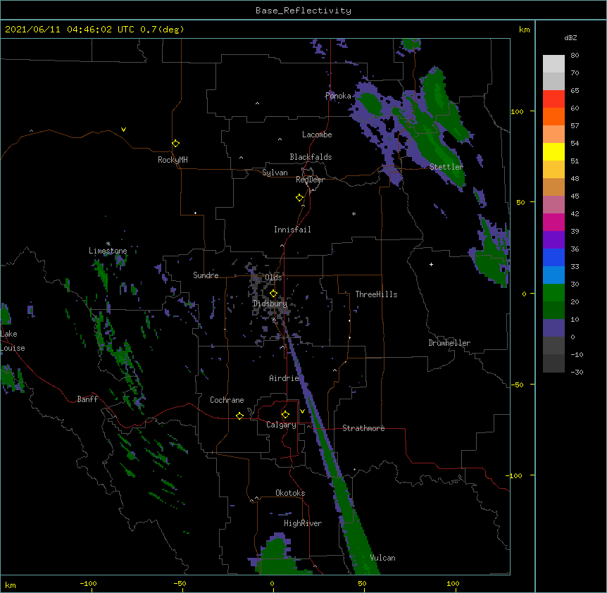Viewport: 607px width, 593px height.
Task: Select the yellow 51–54 dBZ legend swatch
Action: coord(553,151)
